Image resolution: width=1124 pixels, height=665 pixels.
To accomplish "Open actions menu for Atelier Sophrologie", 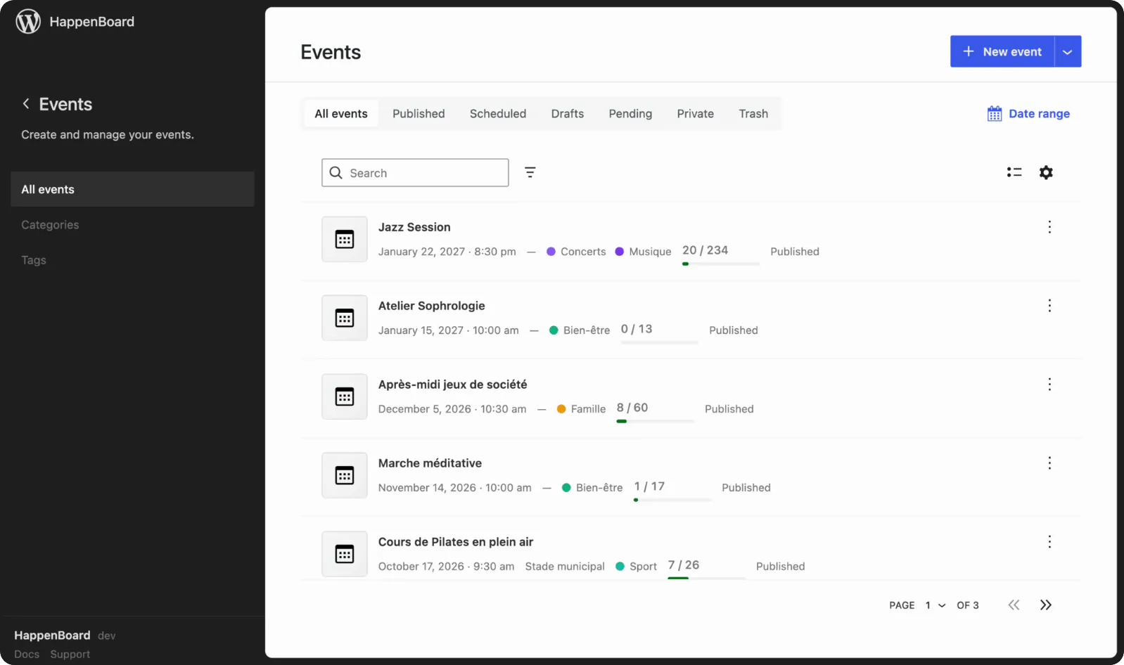I will tap(1049, 306).
